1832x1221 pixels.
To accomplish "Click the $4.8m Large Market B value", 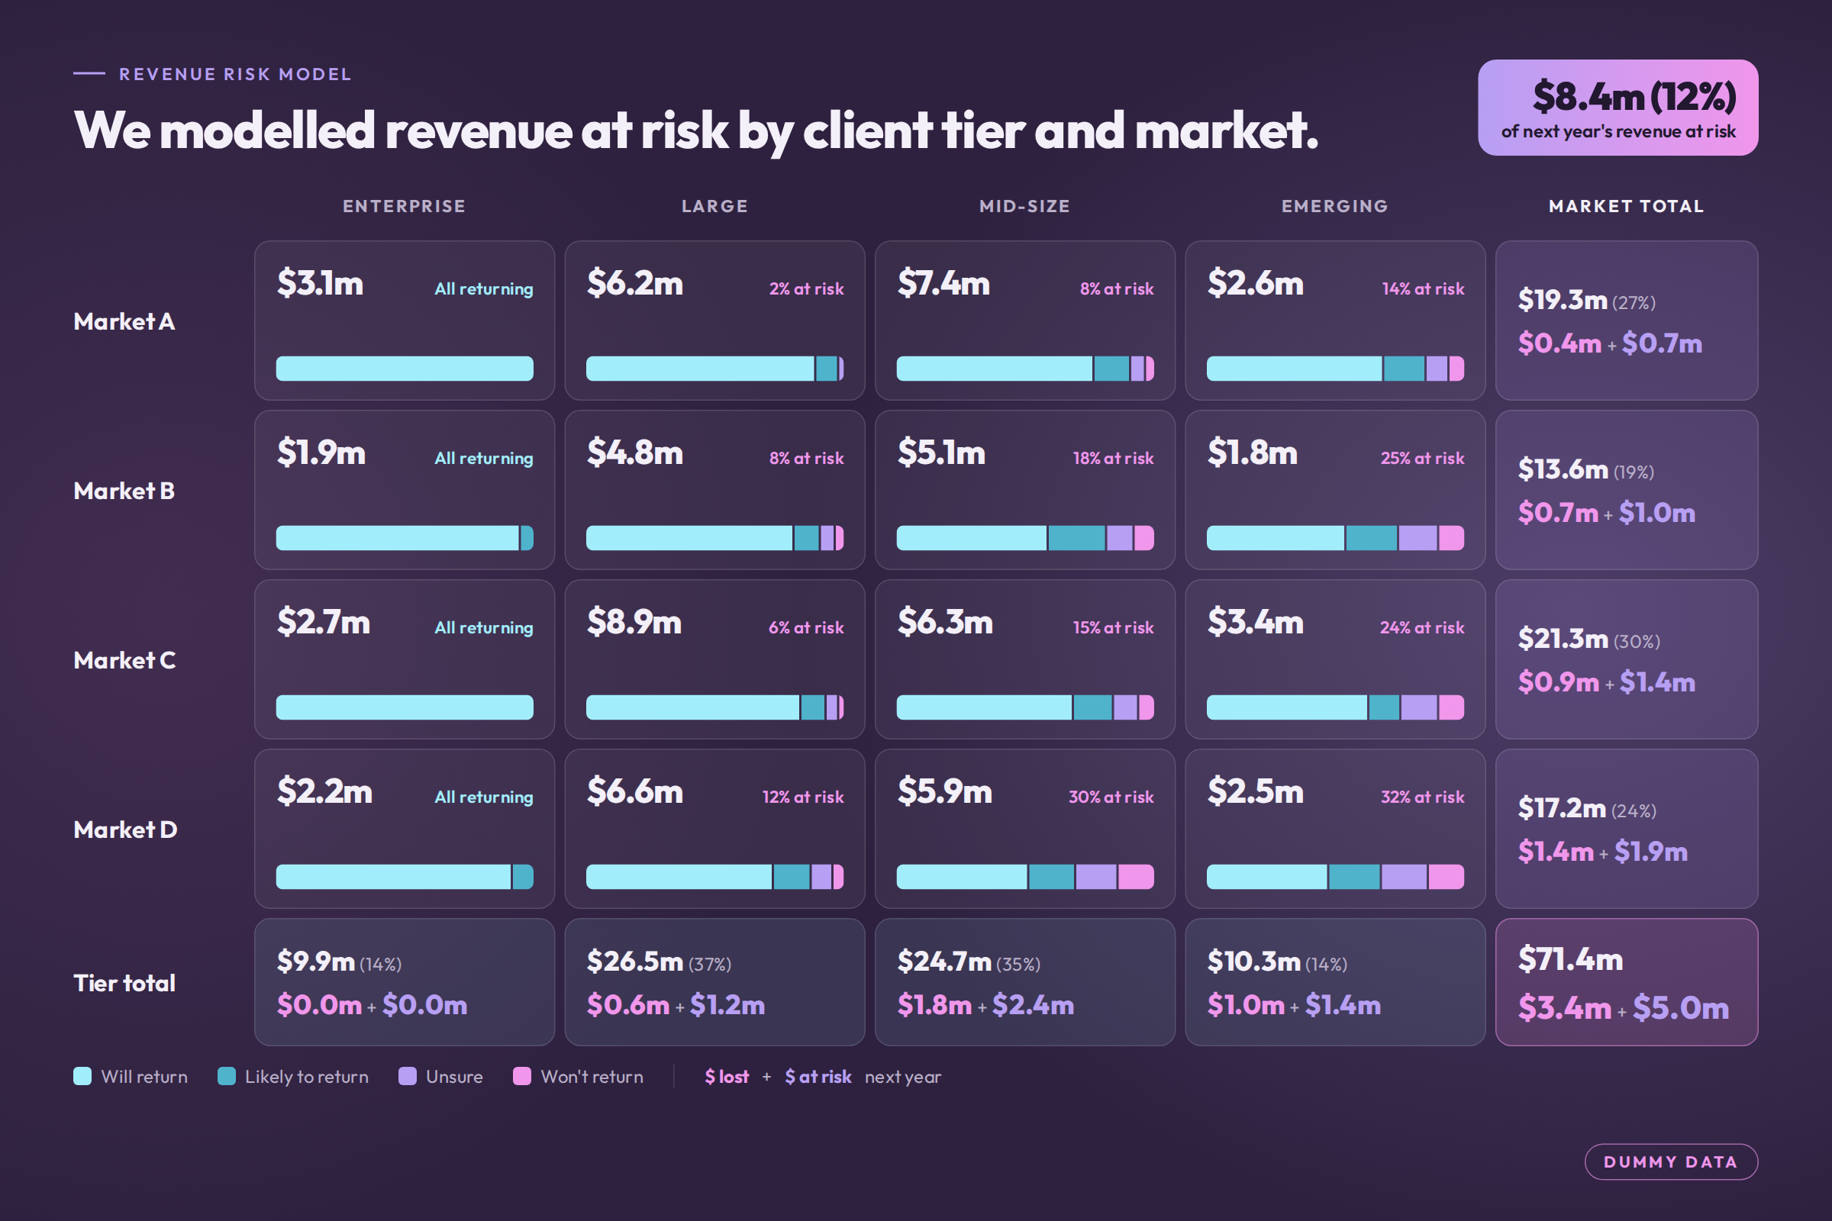I will tap(635, 453).
